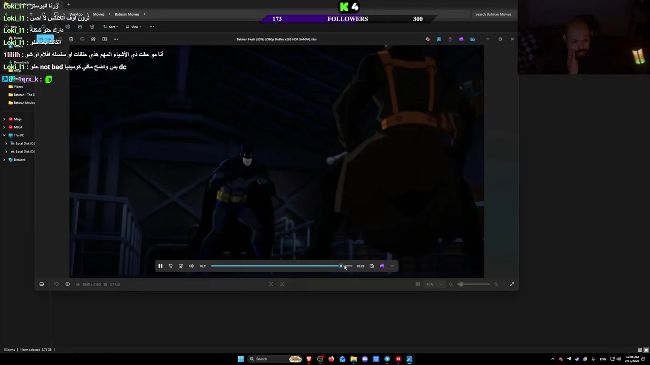Screen dimensions: 650x365
Task: Open File Explorer from taskbar
Action: [x=353, y=359]
